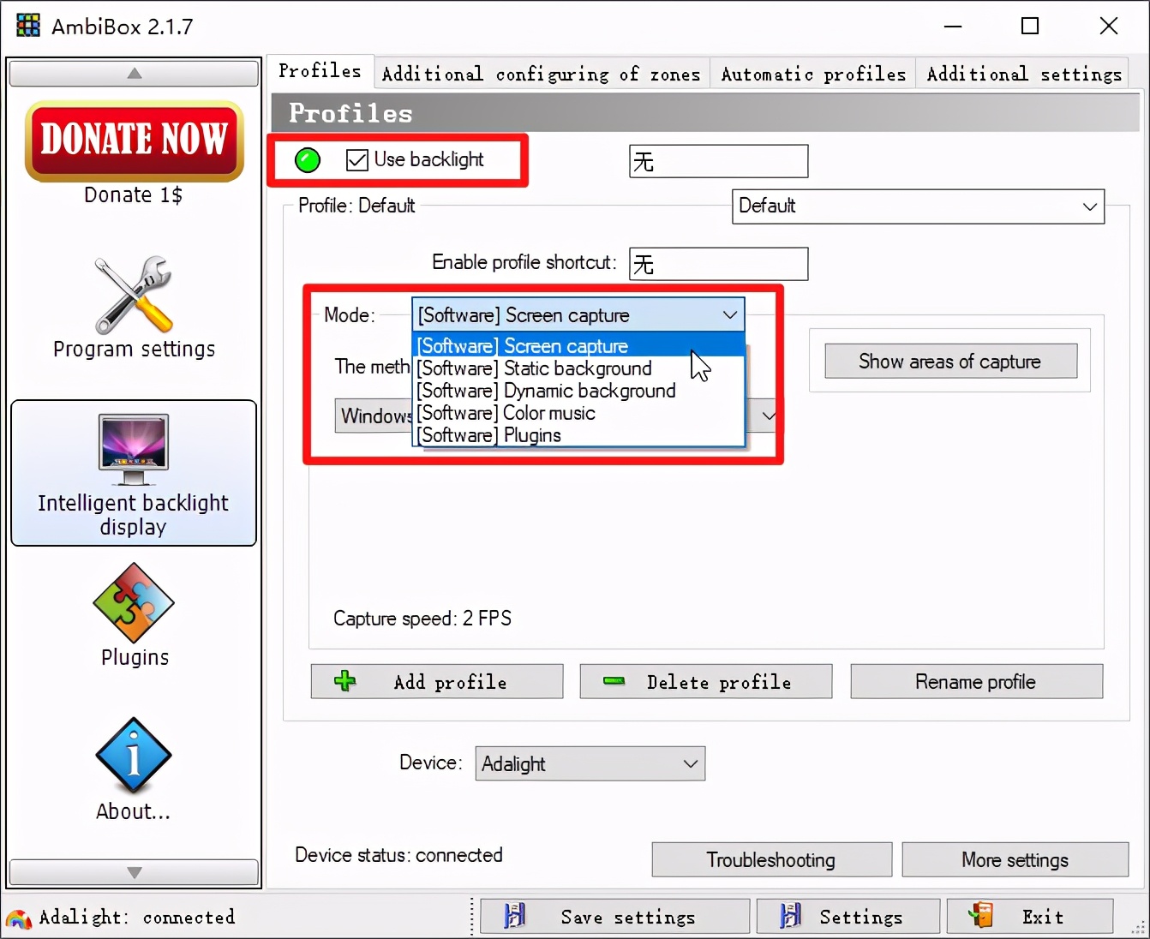Click the AmbiBox app icon in title bar
The image size is (1150, 939).
[28, 26]
